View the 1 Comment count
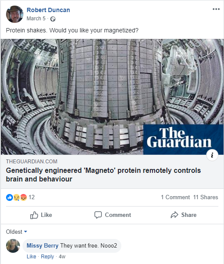This screenshot has width=224, height=264. coord(175,197)
